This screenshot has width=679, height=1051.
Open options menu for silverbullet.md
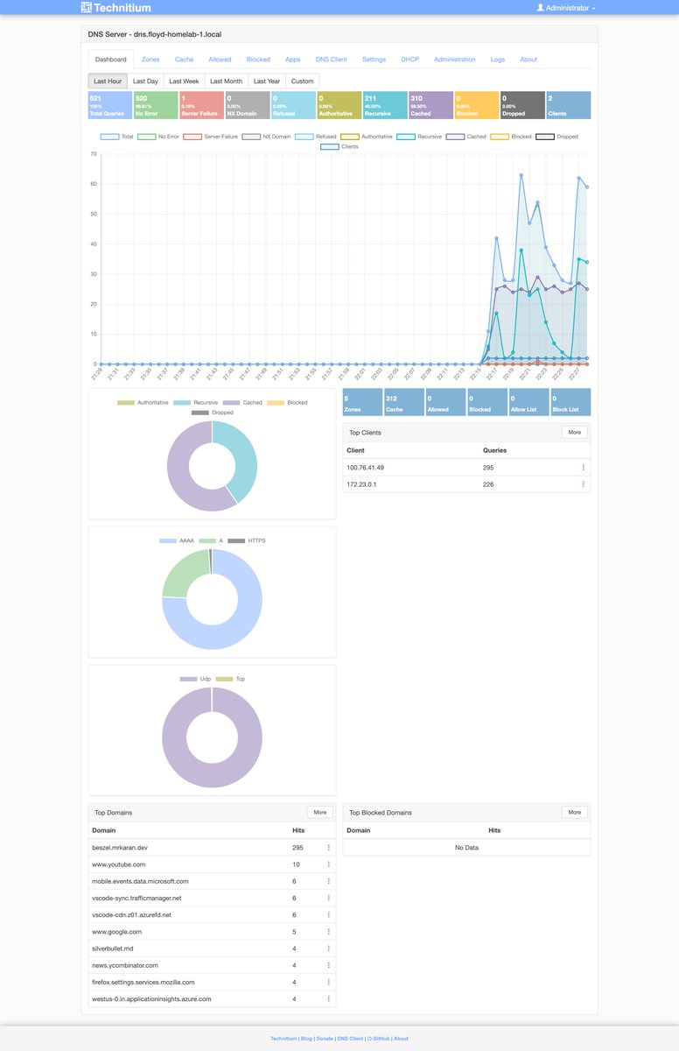click(x=328, y=949)
